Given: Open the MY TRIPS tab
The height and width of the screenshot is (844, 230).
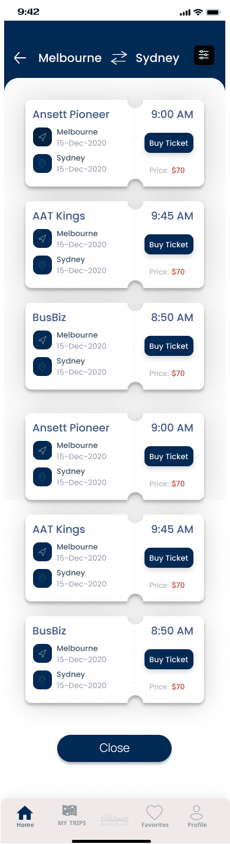Looking at the screenshot, I should pyautogui.click(x=71, y=816).
